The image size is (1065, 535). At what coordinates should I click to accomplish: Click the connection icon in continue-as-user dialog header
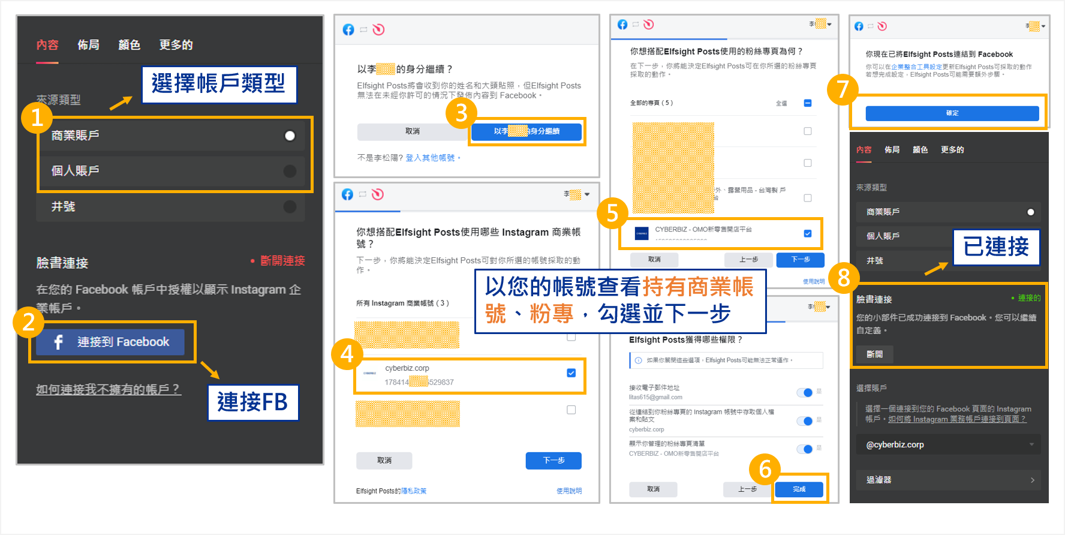tap(363, 29)
